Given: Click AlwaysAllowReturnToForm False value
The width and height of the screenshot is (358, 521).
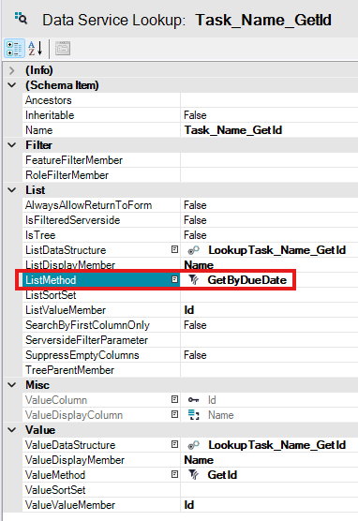Looking at the screenshot, I should point(195,205).
